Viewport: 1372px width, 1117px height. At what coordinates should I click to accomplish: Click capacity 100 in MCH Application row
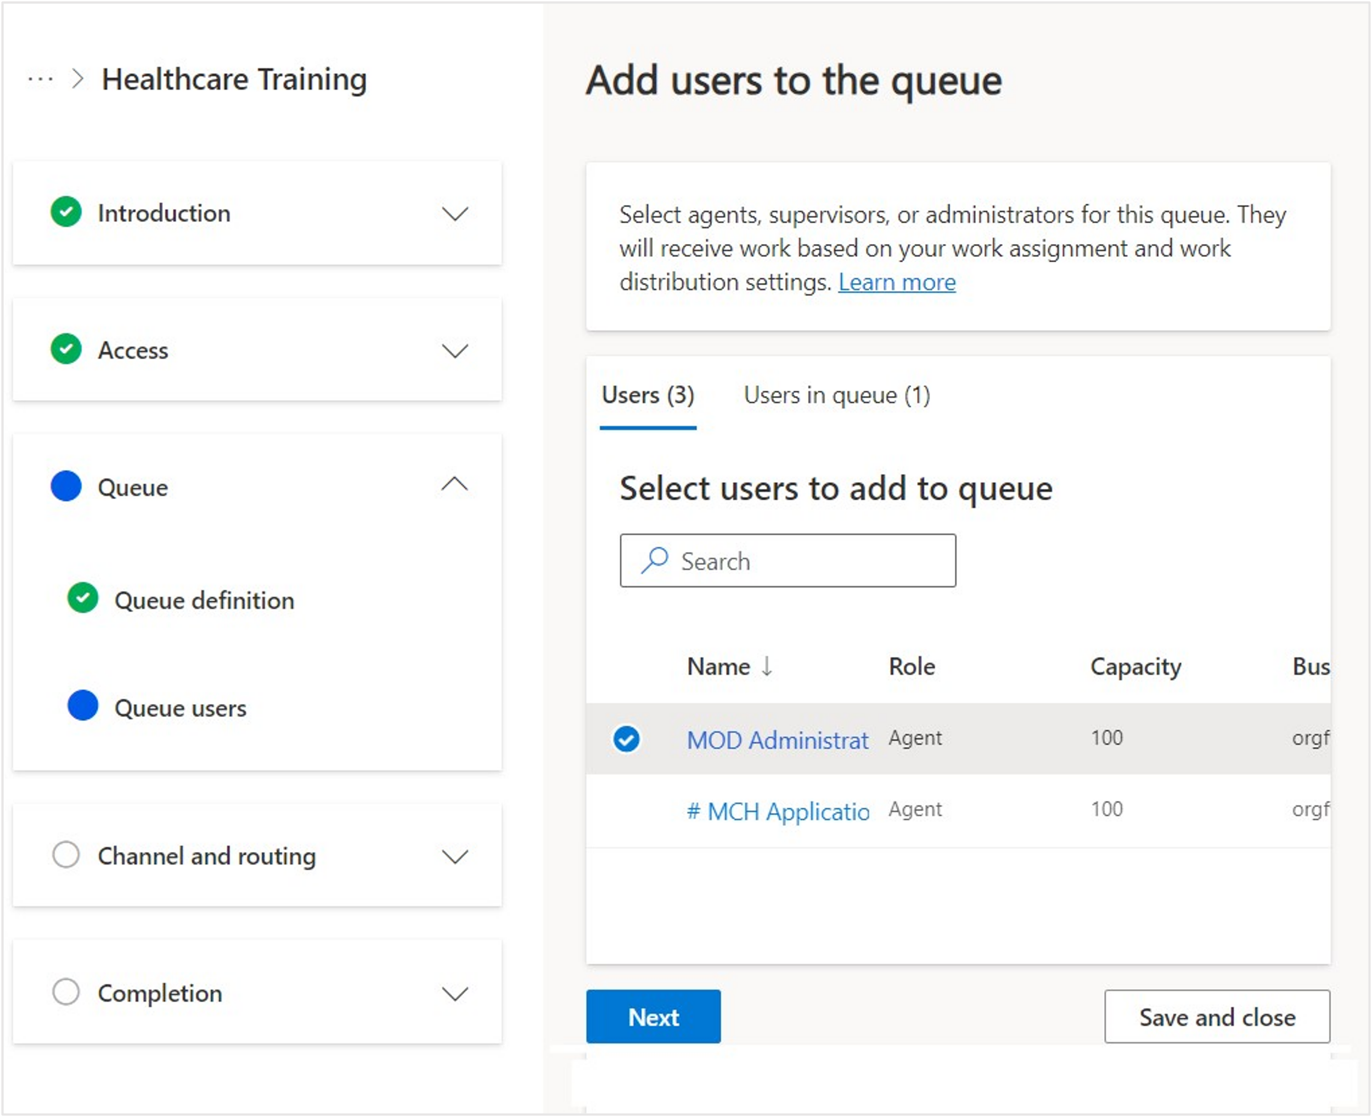(x=1107, y=809)
